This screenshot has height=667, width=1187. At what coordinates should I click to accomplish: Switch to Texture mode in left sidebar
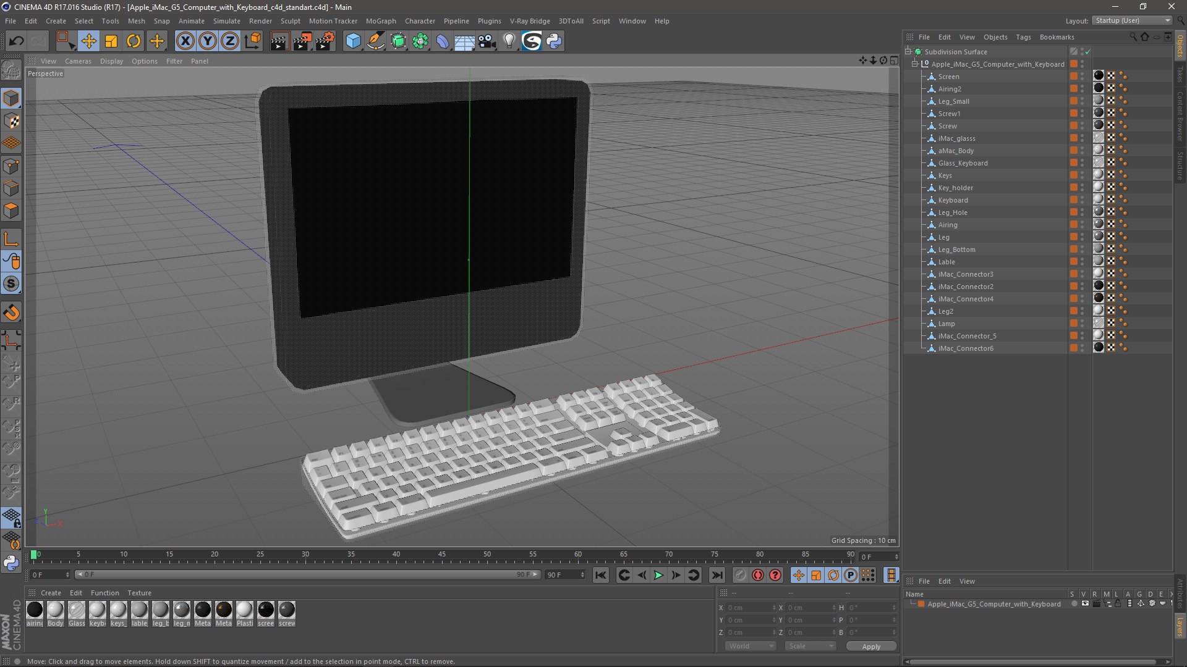click(x=11, y=121)
